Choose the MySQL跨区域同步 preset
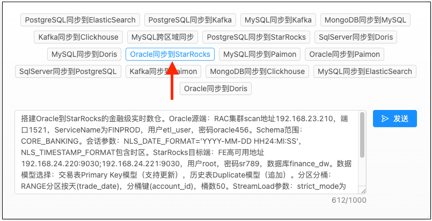Viewport: 432px width, 221px height. coord(163,37)
